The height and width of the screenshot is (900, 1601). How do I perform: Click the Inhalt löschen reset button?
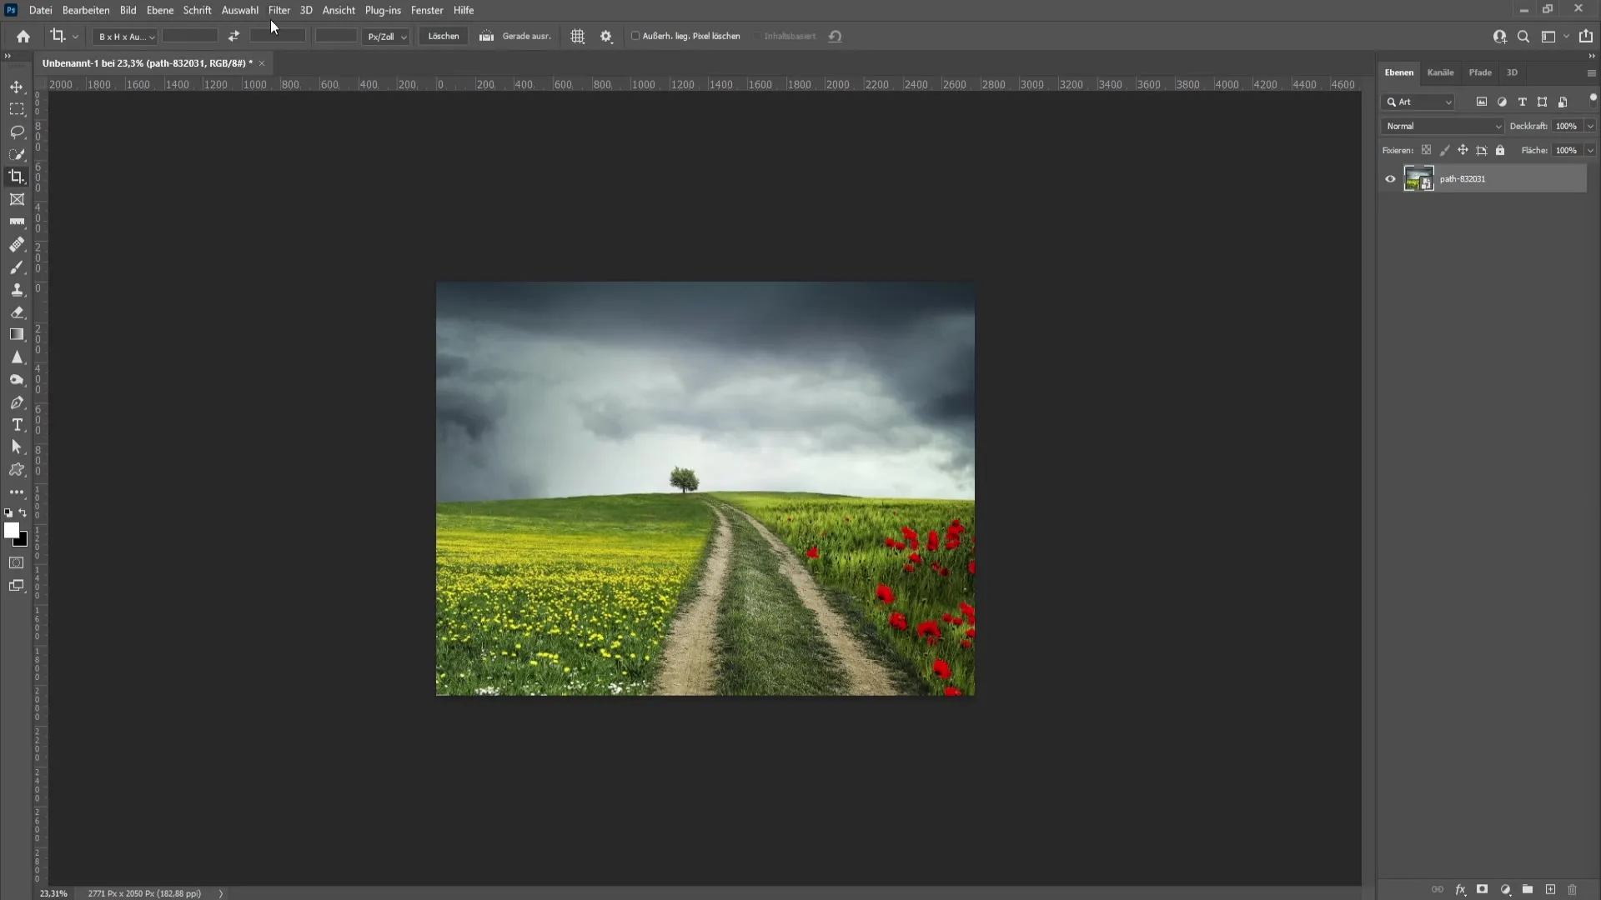(x=836, y=37)
